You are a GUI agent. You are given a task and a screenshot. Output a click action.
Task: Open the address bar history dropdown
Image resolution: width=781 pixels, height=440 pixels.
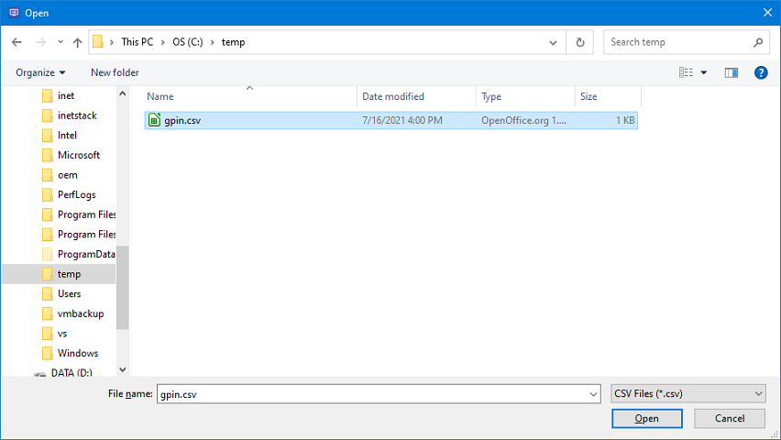point(553,42)
